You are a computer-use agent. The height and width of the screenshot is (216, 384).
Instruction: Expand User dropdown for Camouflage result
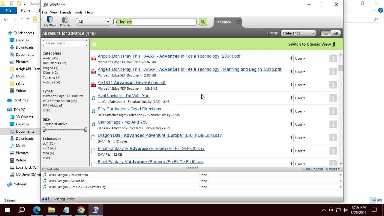click(x=300, y=124)
